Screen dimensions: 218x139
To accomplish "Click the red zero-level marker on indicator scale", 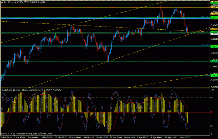I will click(x=211, y=112).
